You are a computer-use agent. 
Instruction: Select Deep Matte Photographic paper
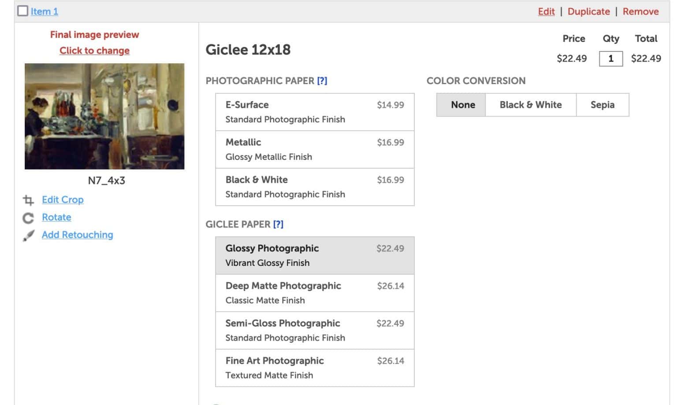point(314,292)
